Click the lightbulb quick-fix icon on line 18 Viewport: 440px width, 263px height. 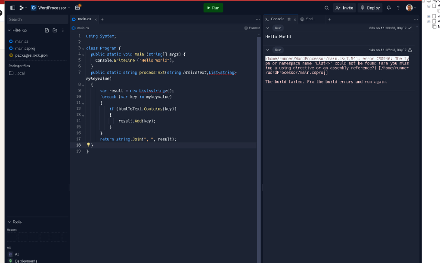[88, 145]
